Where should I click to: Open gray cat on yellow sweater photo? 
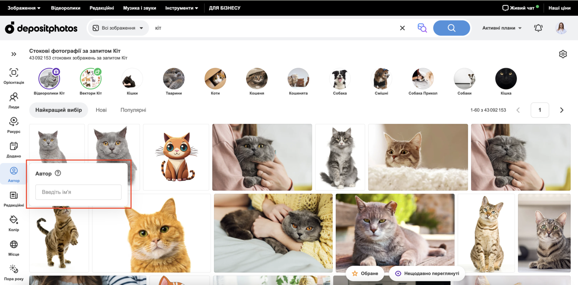[x=273, y=233]
